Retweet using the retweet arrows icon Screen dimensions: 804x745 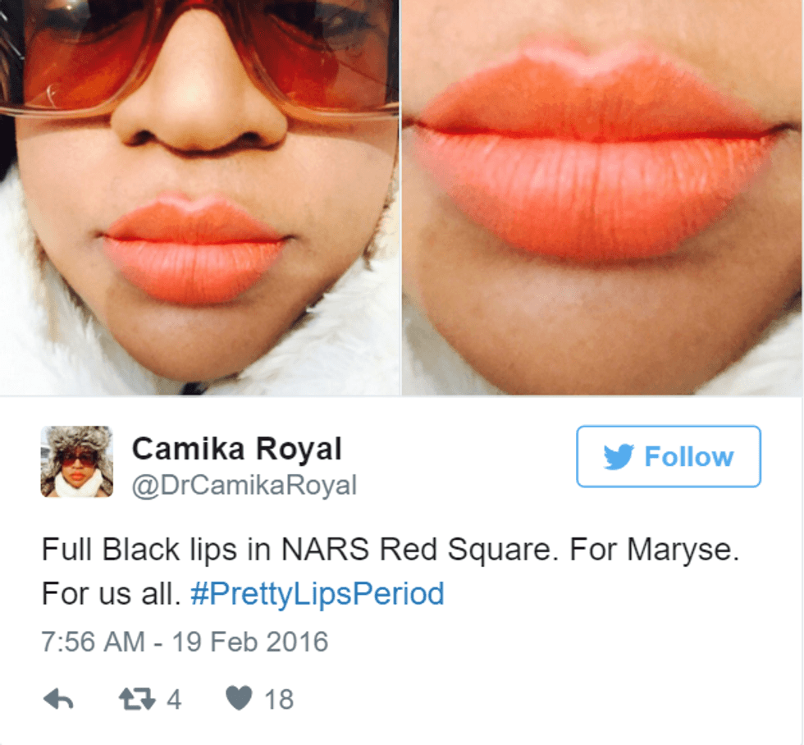[137, 699]
